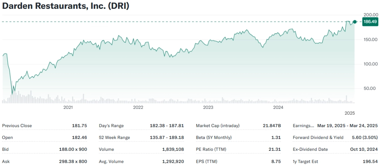
Task: Click the Beta value 1.31
Action: coord(276,138)
